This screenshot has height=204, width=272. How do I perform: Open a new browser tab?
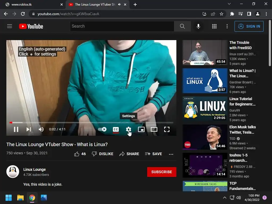pos(135,5)
